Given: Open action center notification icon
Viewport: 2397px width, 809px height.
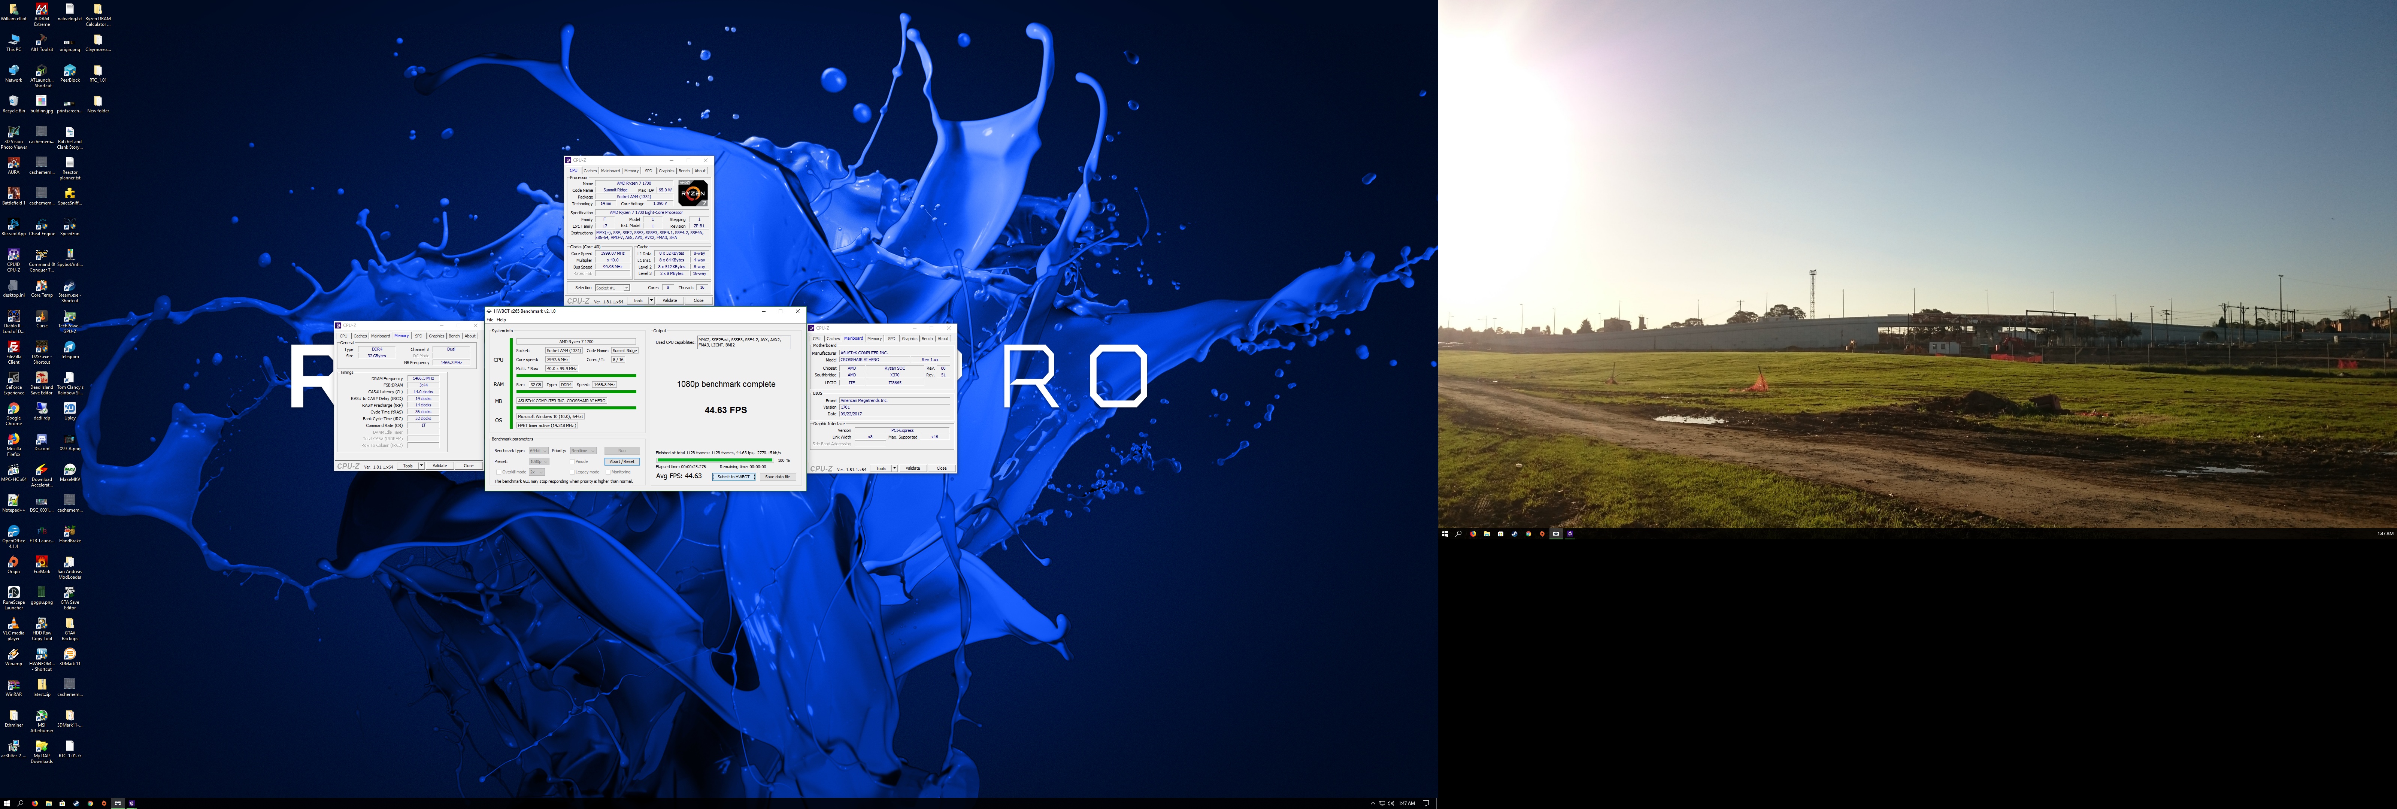Looking at the screenshot, I should 1425,803.
